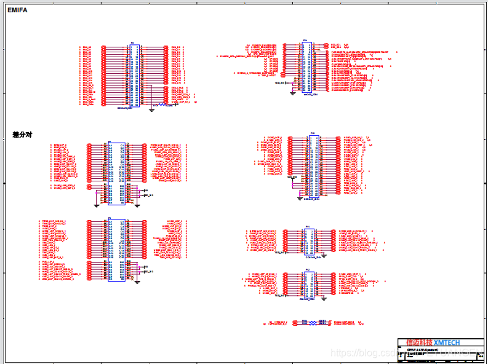The width and height of the screenshot is (488, 364).
Task: Click the "差分对" section label
Action: (22, 134)
